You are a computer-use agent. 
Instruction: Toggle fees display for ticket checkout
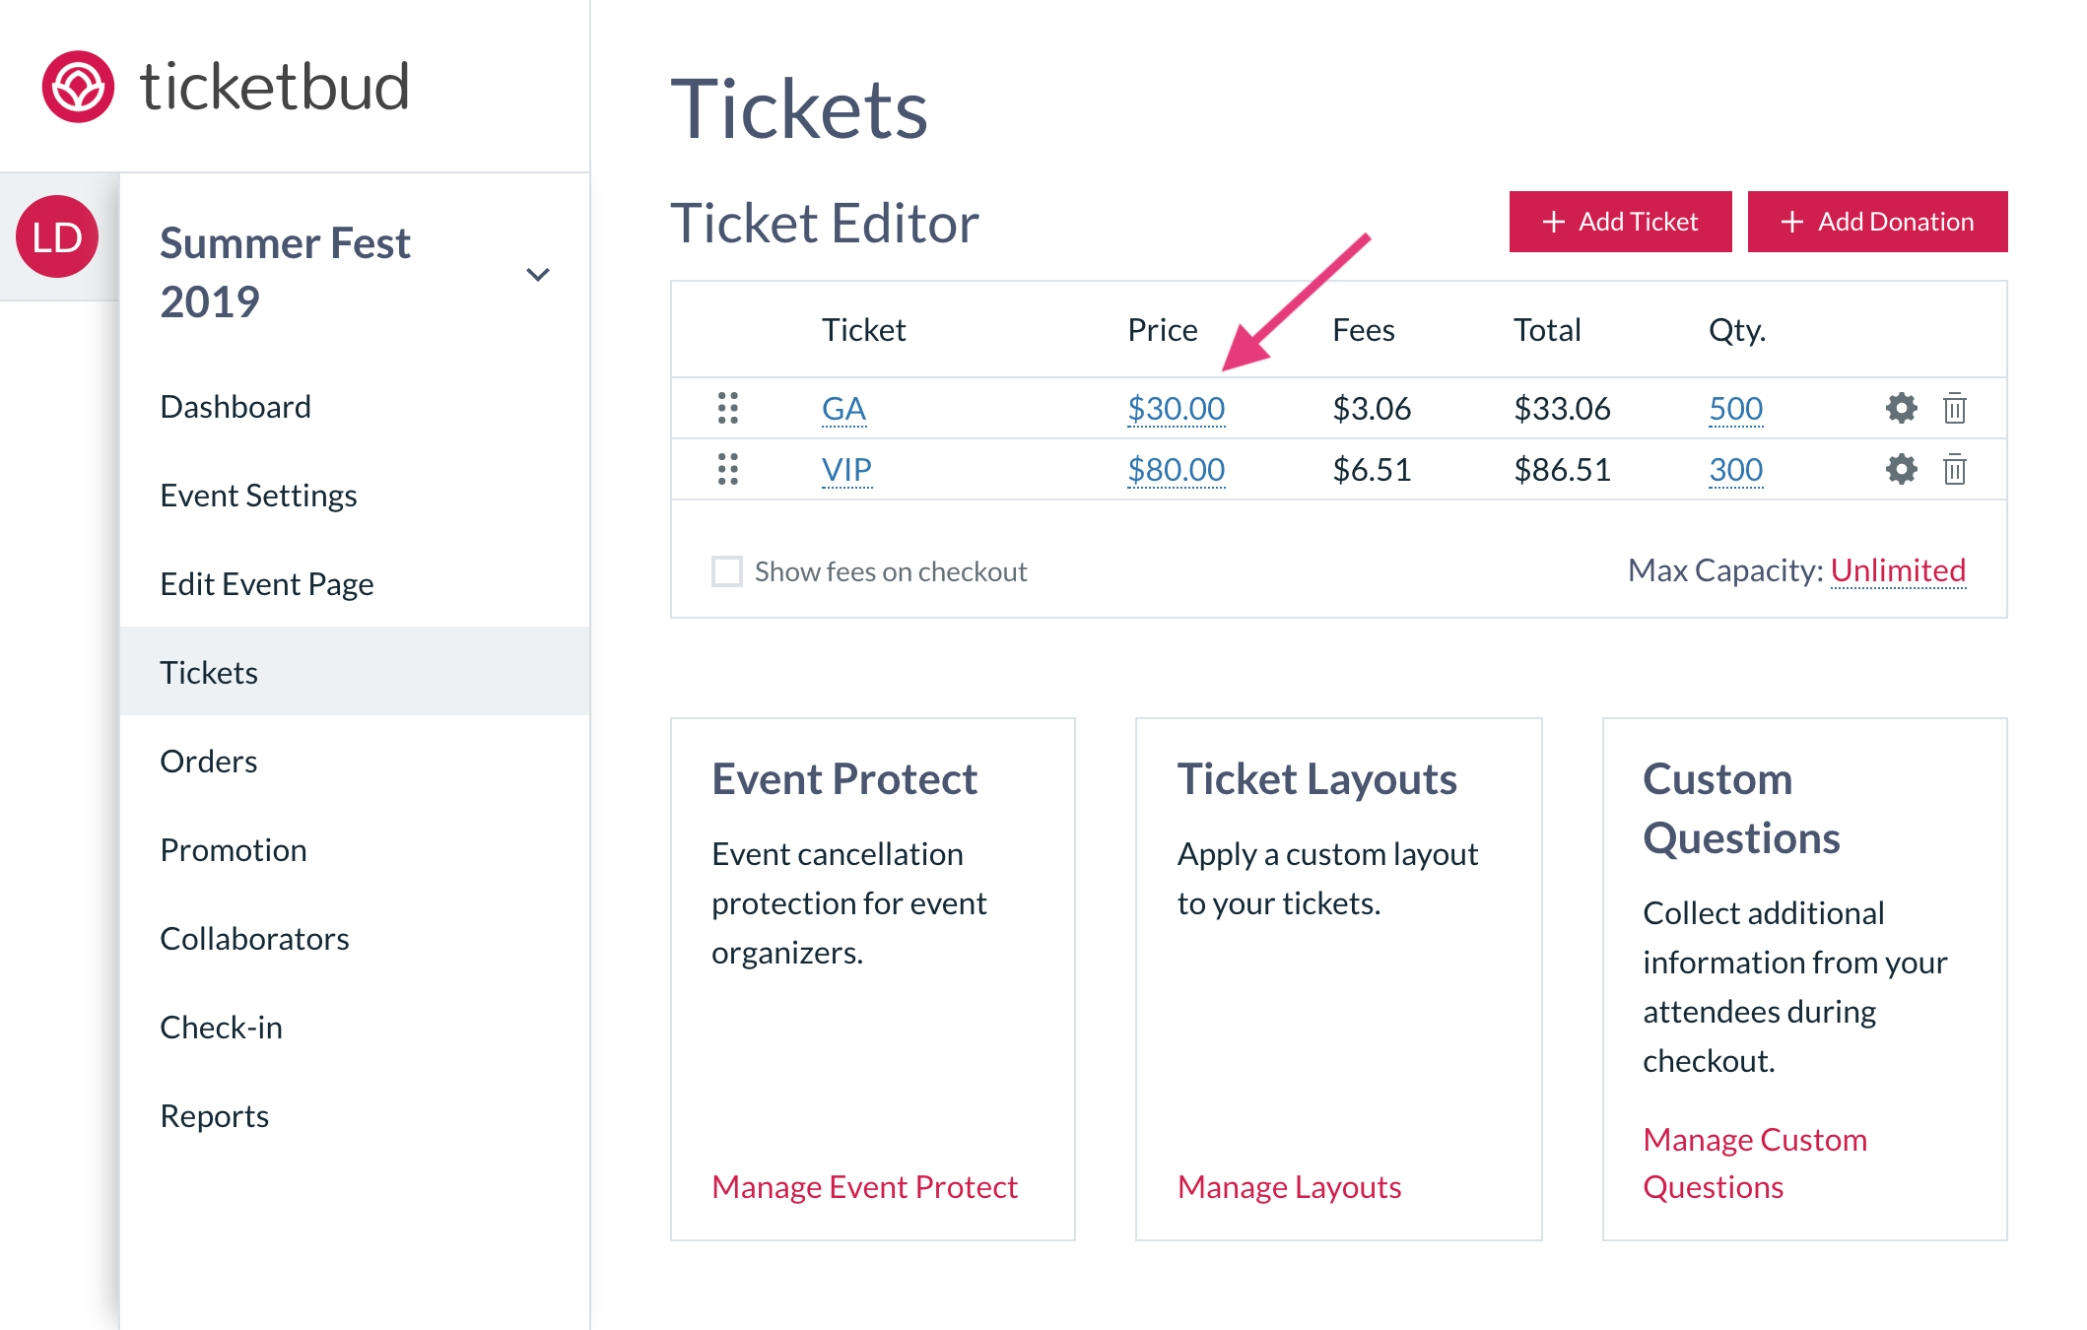[x=726, y=571]
